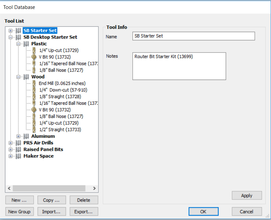This screenshot has width=271, height=220.
Task: Click the 1/2" Straight (13733) bit icon
Action: click(34, 129)
